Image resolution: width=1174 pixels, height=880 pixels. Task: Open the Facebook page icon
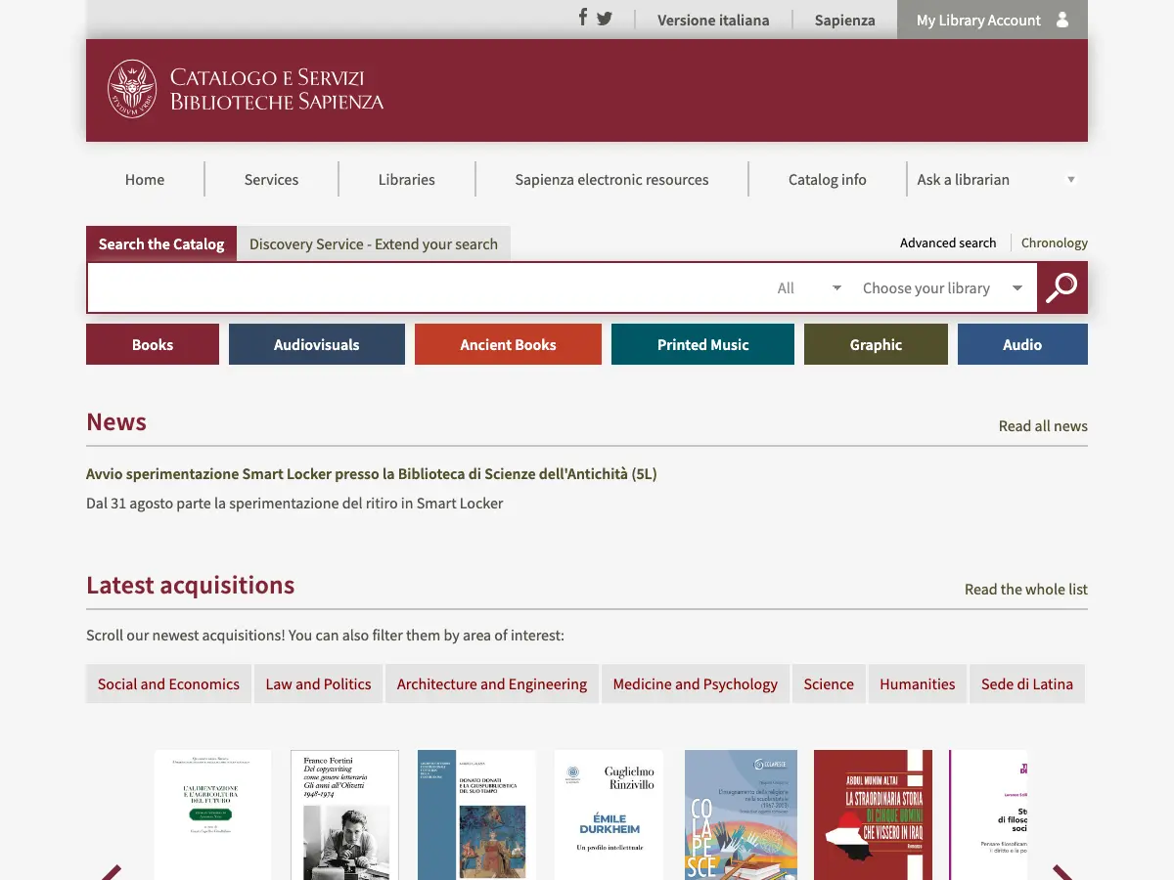[582, 18]
